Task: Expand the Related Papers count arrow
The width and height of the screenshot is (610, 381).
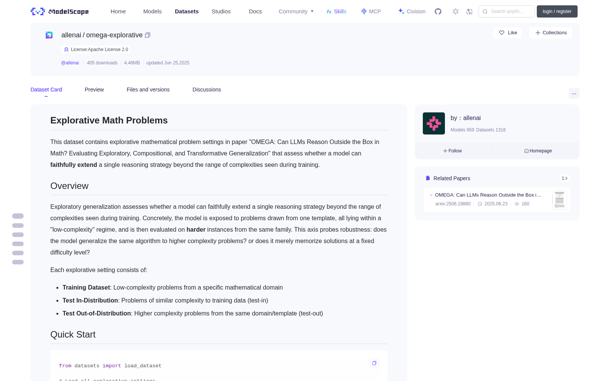Action: (565, 178)
